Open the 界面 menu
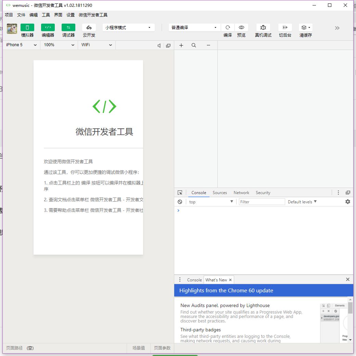356x356 pixels. (x=58, y=15)
